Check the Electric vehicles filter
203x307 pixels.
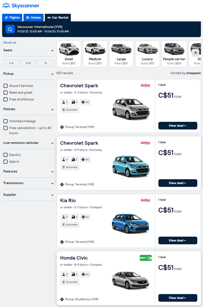pyautogui.click(x=6, y=155)
